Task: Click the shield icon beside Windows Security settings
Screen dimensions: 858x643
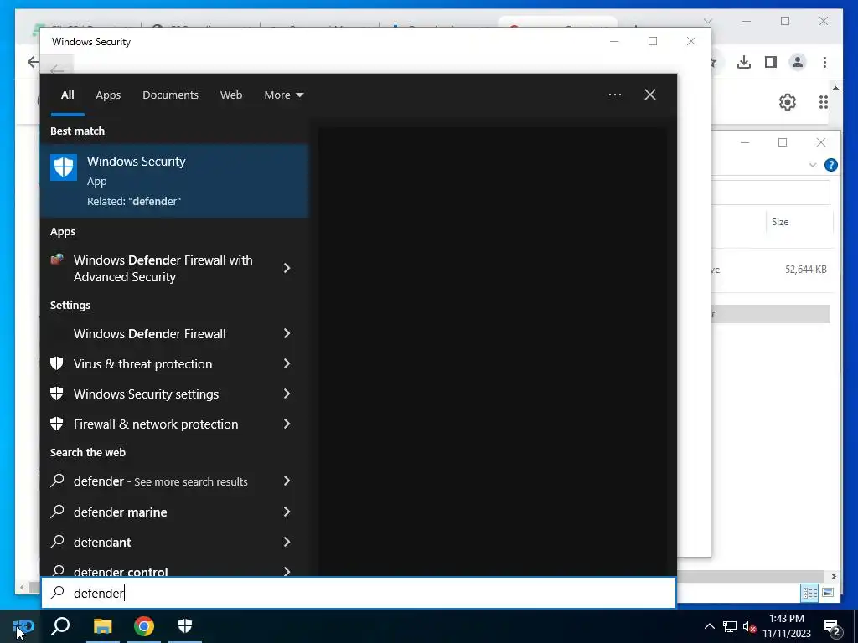Action: point(57,394)
